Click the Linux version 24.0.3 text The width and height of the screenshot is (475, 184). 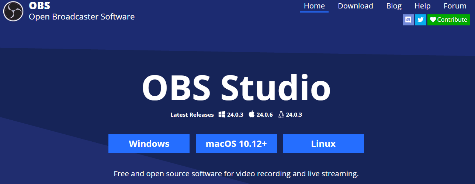[294, 115]
